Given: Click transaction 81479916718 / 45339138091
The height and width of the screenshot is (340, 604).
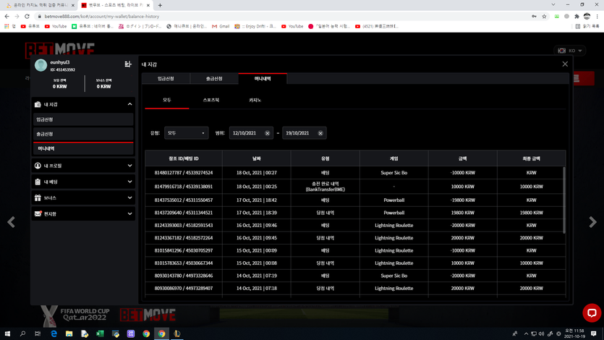Looking at the screenshot, I should [x=184, y=187].
